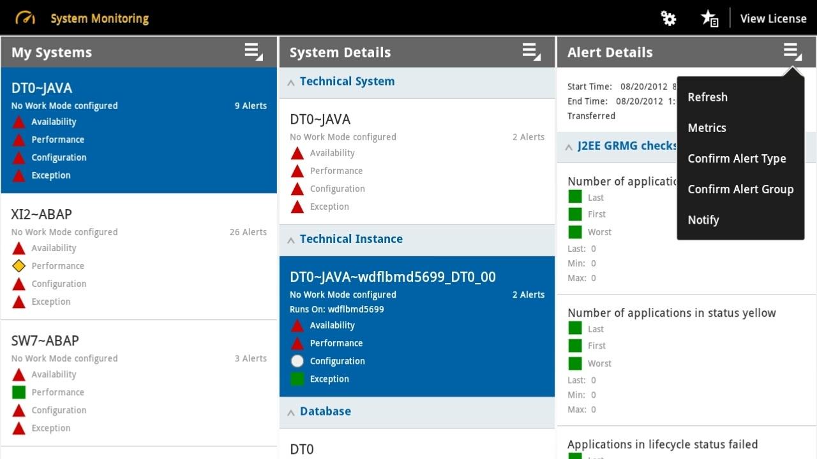Click green Last status square under status yellow
The height and width of the screenshot is (459, 817).
575,328
